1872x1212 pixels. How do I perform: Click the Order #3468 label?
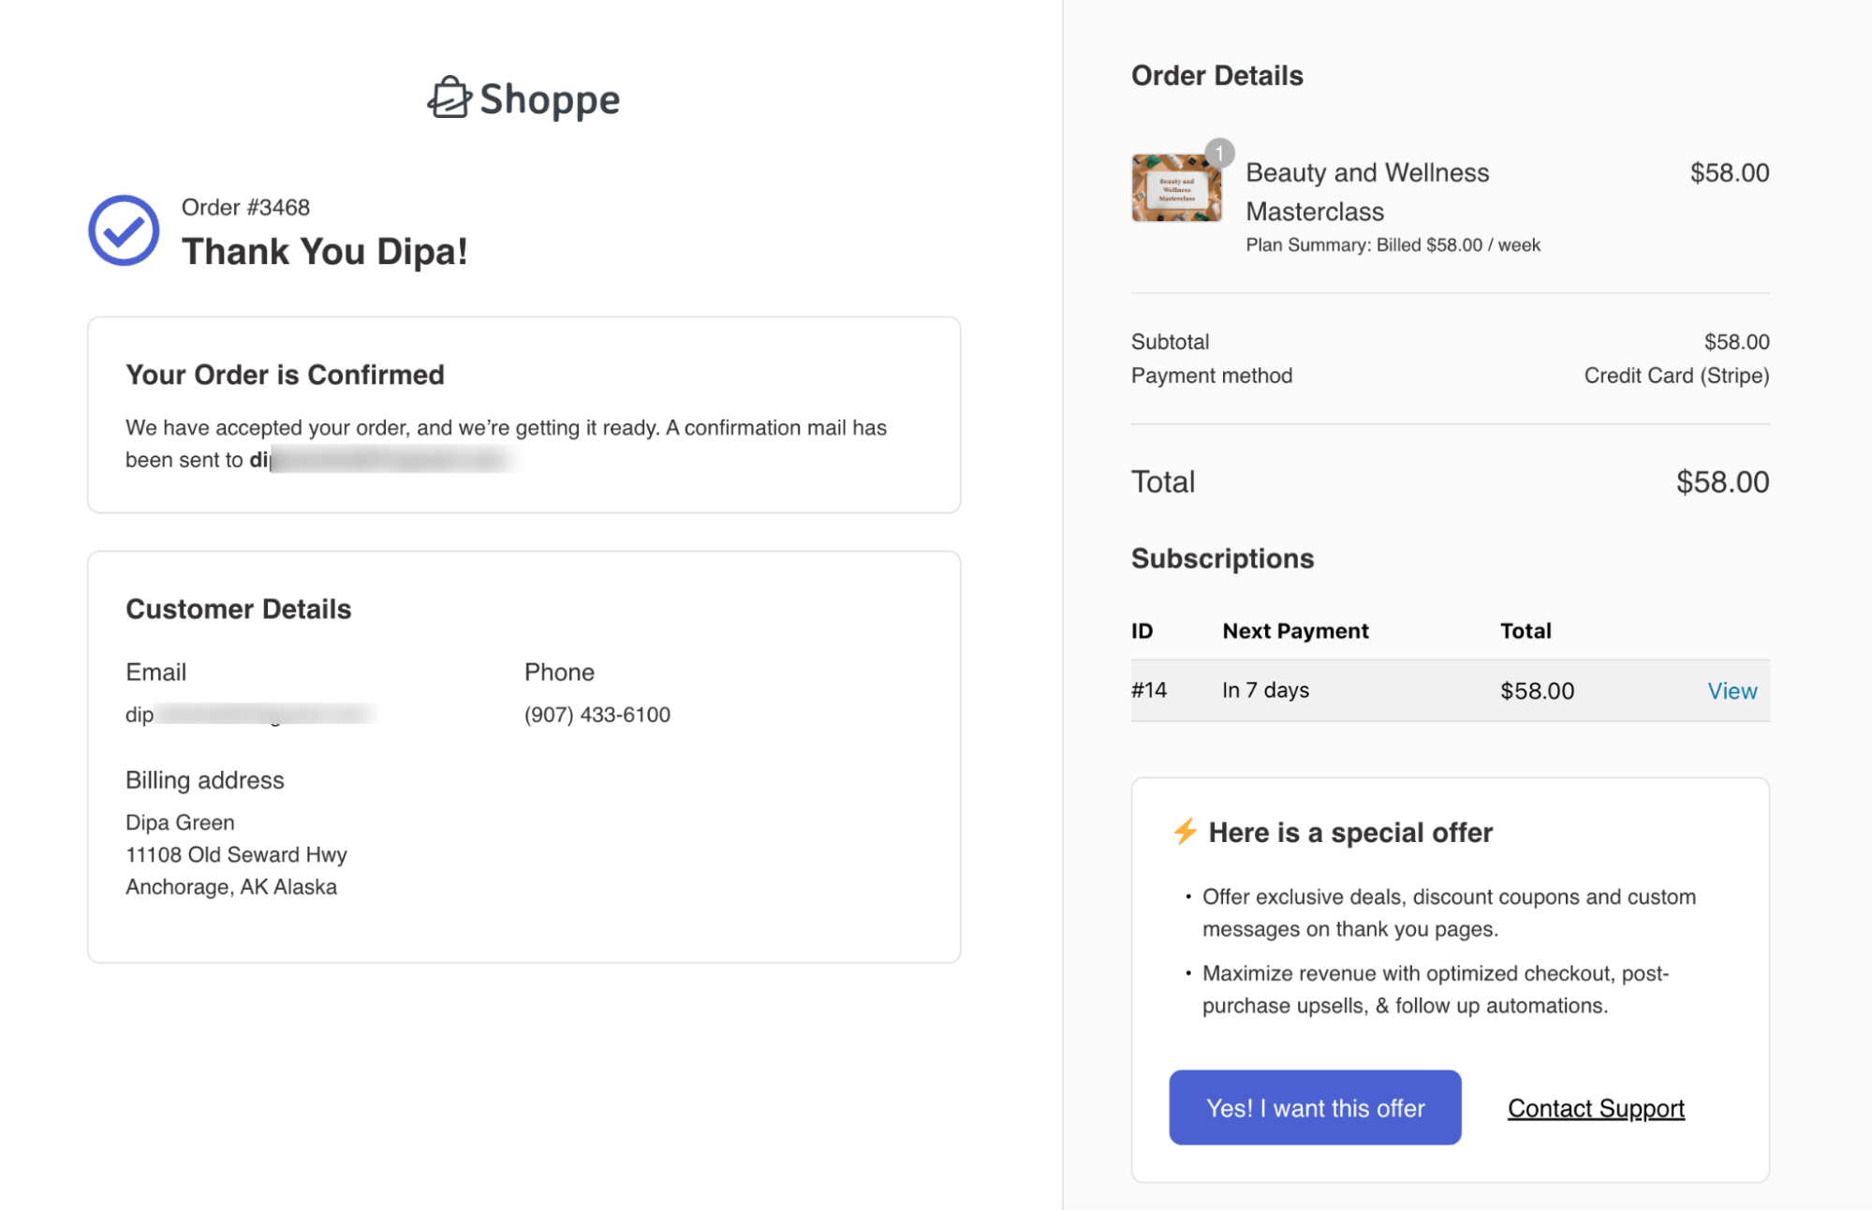tap(247, 207)
